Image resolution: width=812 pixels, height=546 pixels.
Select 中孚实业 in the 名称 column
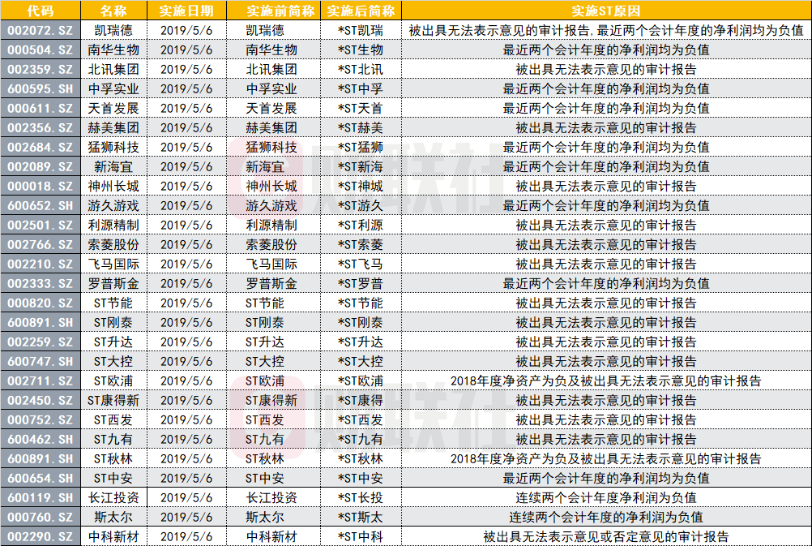[113, 88]
